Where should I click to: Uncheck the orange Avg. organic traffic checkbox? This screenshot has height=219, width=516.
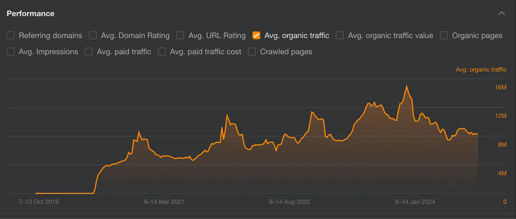click(x=256, y=36)
